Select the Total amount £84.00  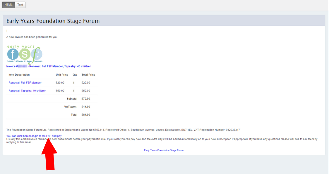[x=86, y=115]
